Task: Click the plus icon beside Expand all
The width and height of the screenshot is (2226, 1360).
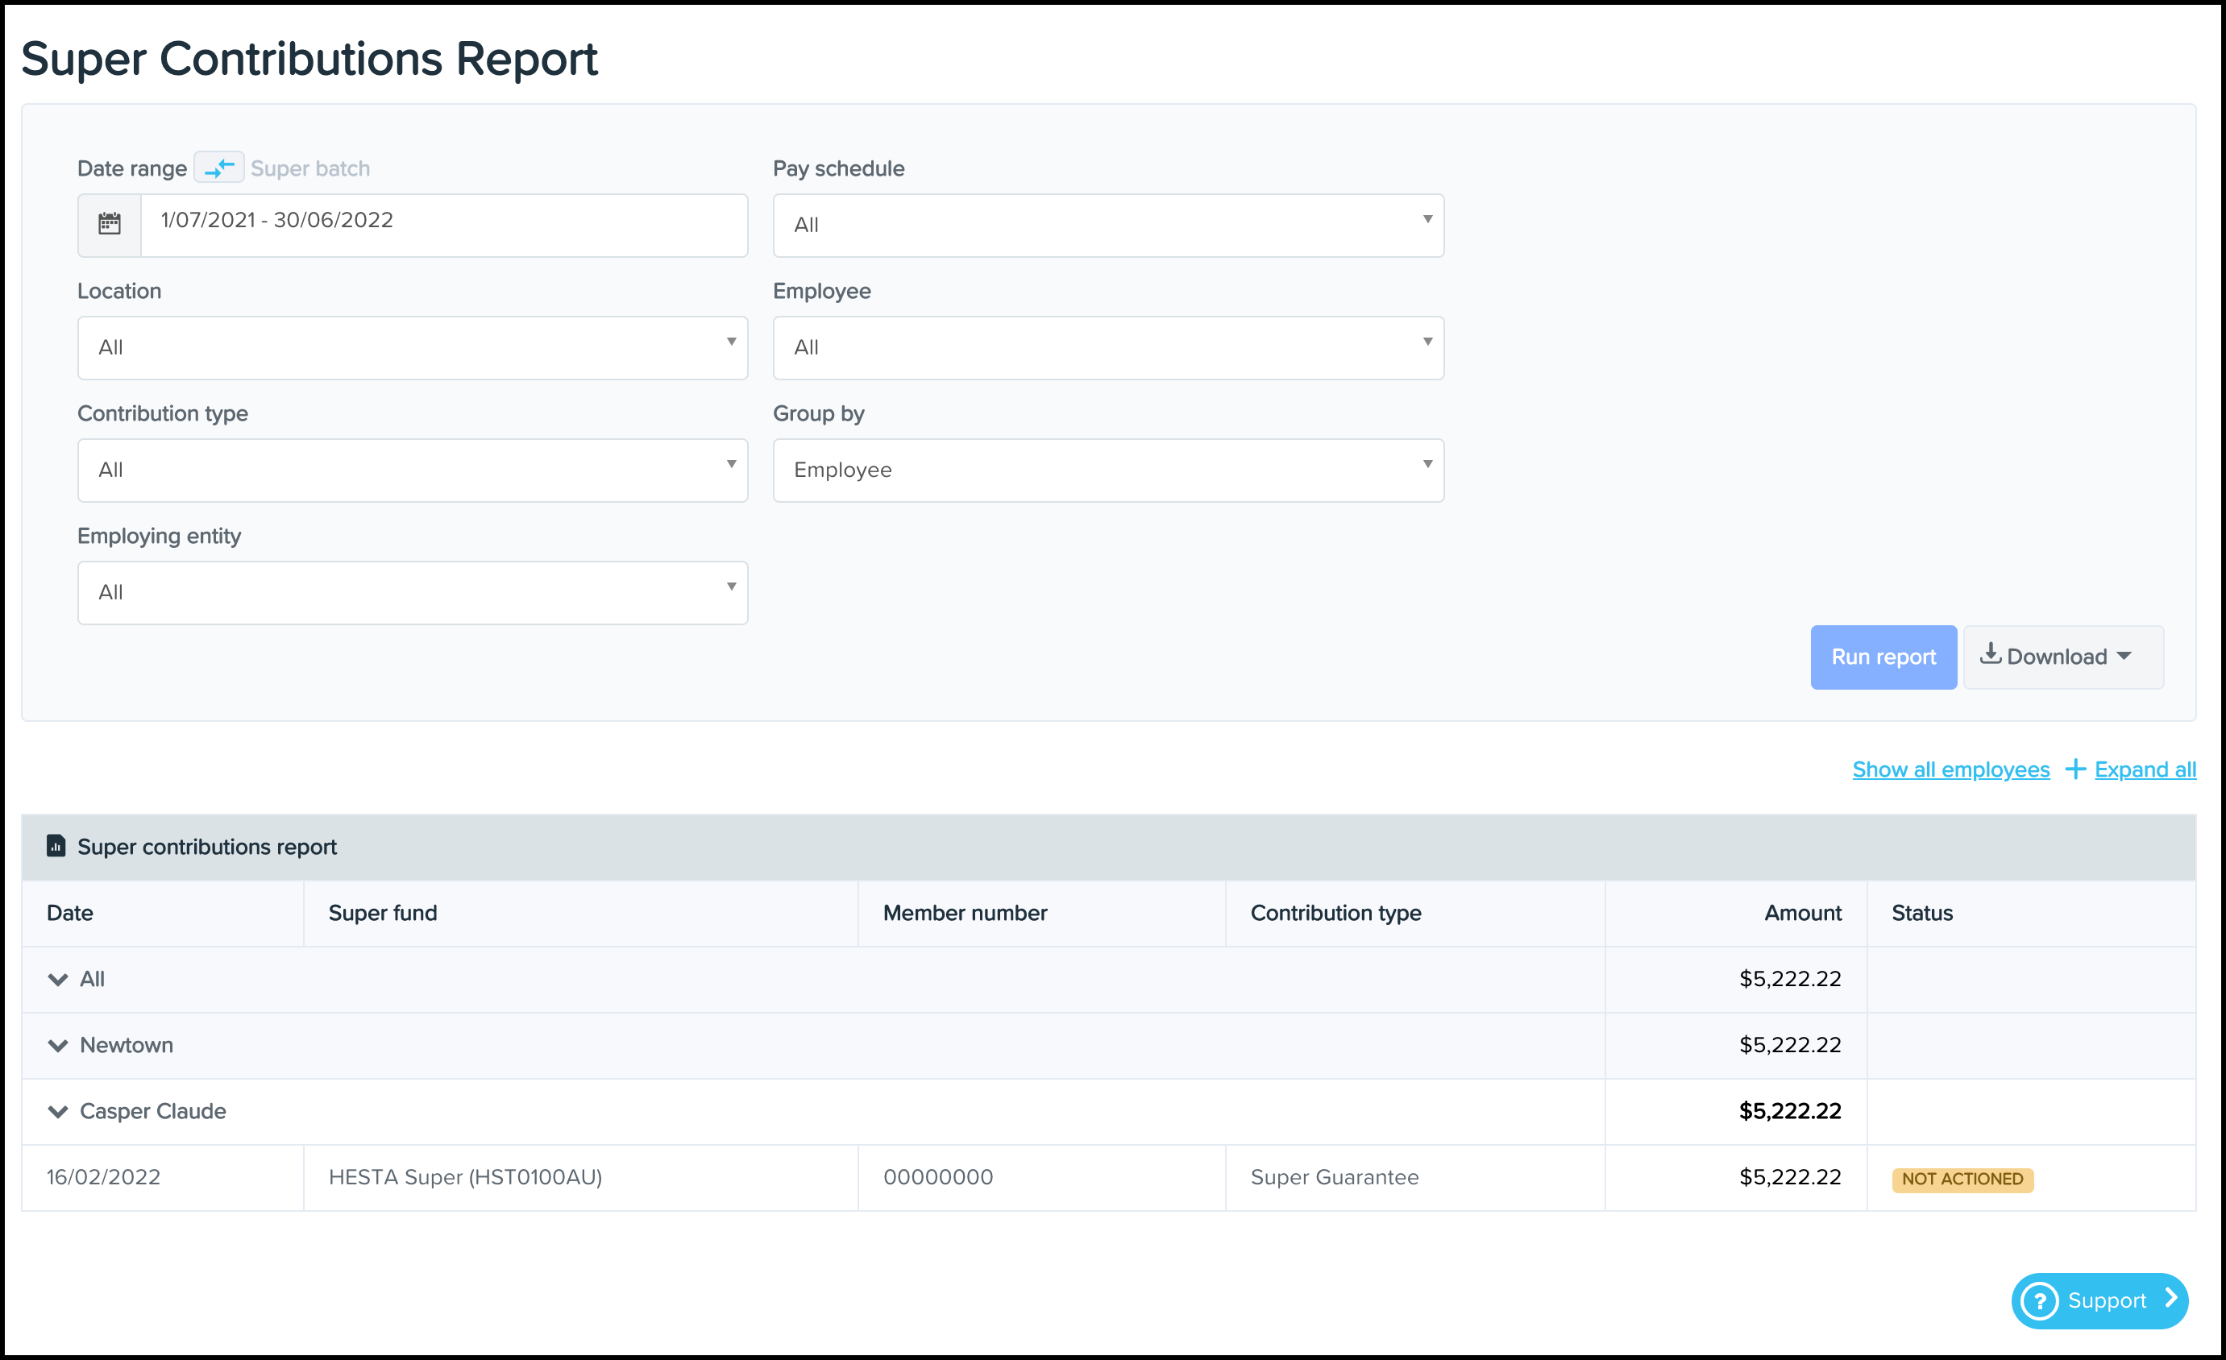Action: point(2075,769)
